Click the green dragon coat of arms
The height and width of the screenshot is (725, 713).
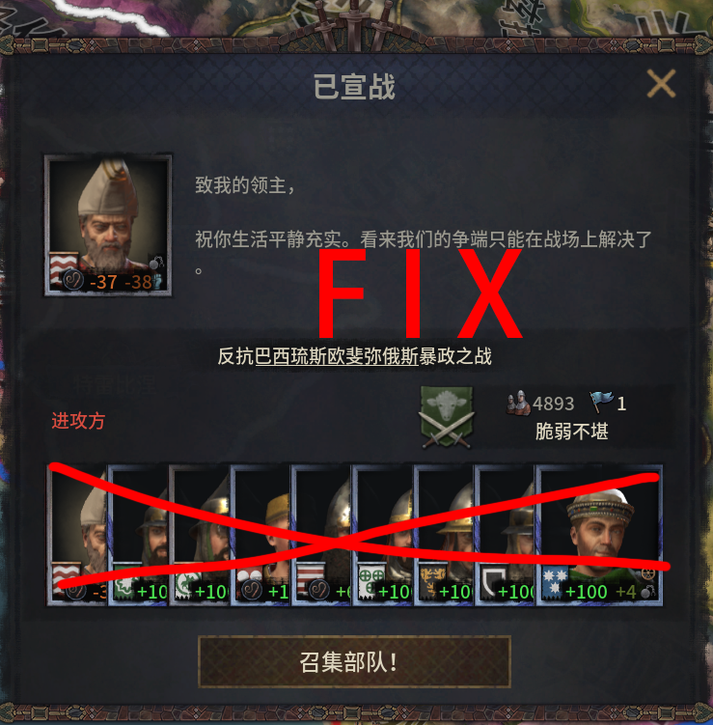(188, 582)
